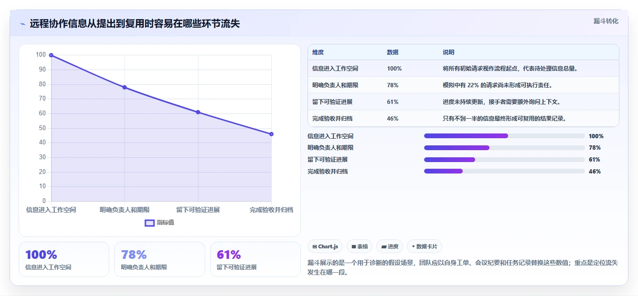This screenshot has height=296, width=638.
Task: Click the y-axis label 50
Action: click(43, 128)
